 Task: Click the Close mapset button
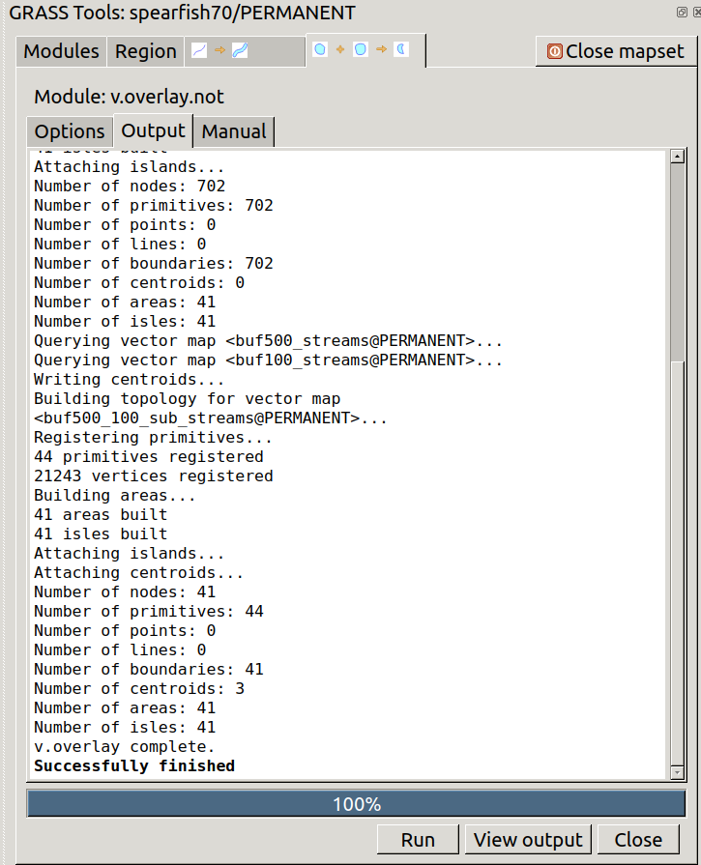616,51
